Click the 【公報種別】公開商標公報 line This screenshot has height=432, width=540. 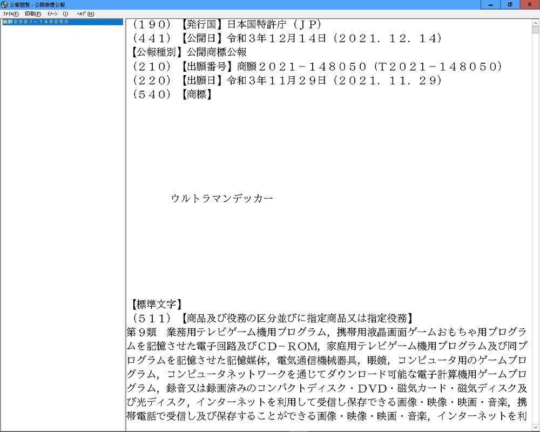189,52
